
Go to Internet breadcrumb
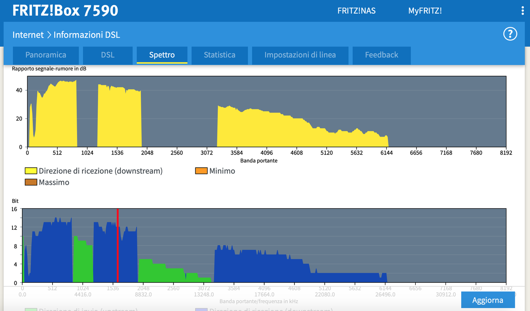28,35
